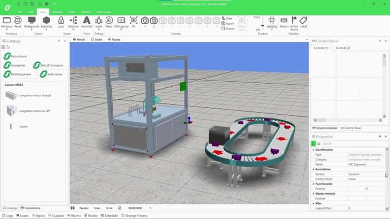Switch to the Script tab
390x219 pixels.
96,40
